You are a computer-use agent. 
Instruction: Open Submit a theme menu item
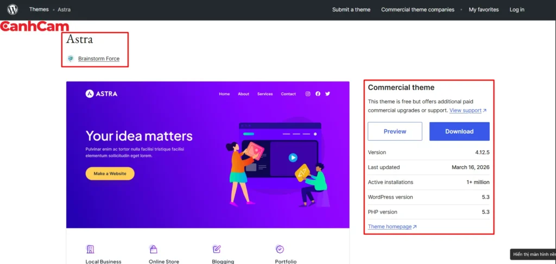(351, 10)
